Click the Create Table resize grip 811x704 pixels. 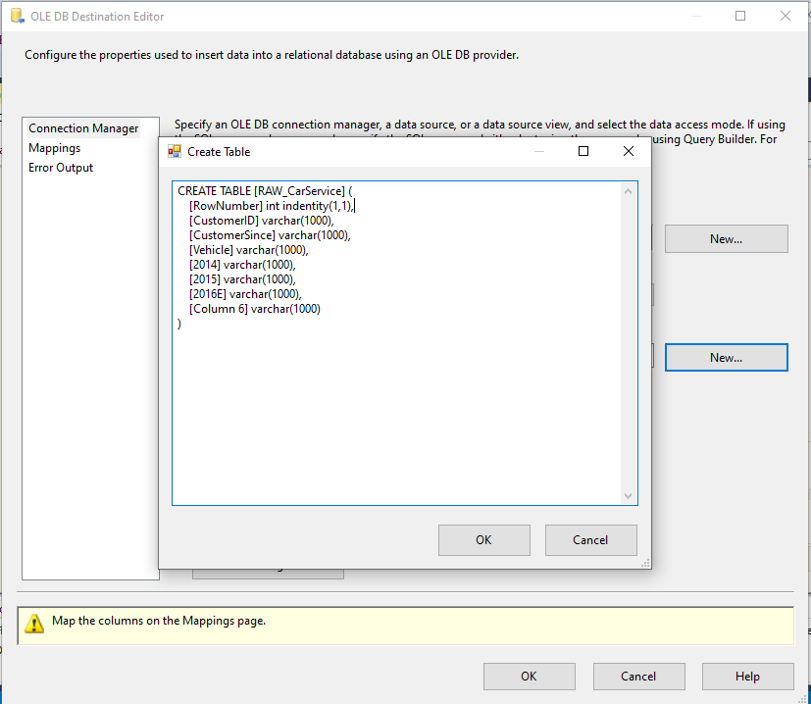[x=645, y=564]
